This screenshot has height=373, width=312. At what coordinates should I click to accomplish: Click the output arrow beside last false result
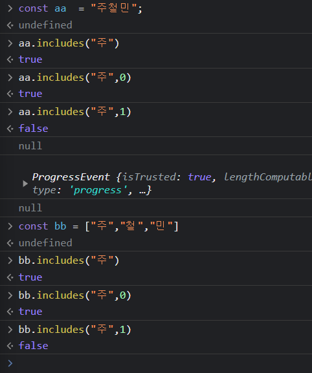(10, 346)
